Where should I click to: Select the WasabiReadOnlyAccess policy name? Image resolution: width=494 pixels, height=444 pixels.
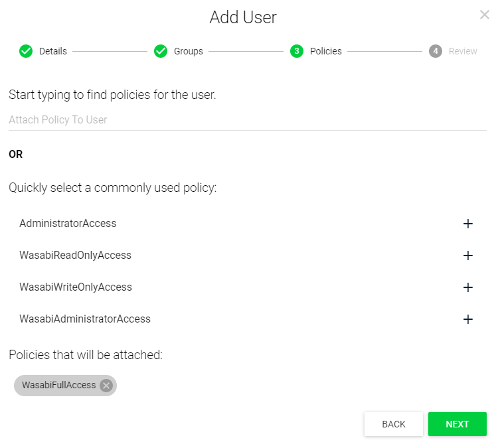pyautogui.click(x=75, y=256)
